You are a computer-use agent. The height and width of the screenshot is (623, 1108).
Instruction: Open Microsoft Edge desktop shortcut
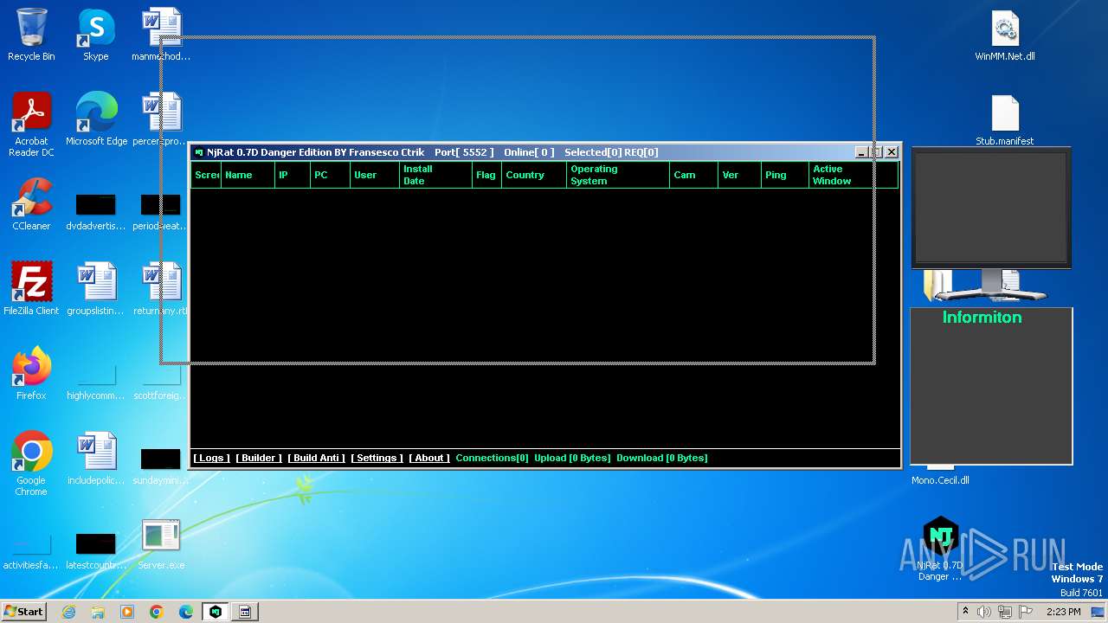point(96,119)
